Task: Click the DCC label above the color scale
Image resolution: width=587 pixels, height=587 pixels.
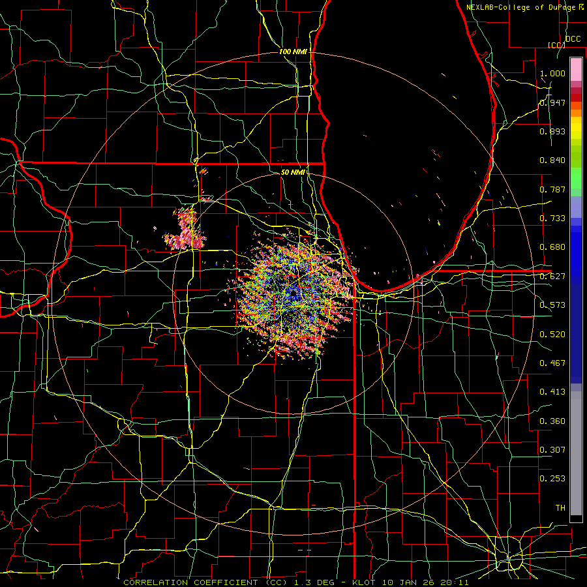Action: [x=573, y=39]
